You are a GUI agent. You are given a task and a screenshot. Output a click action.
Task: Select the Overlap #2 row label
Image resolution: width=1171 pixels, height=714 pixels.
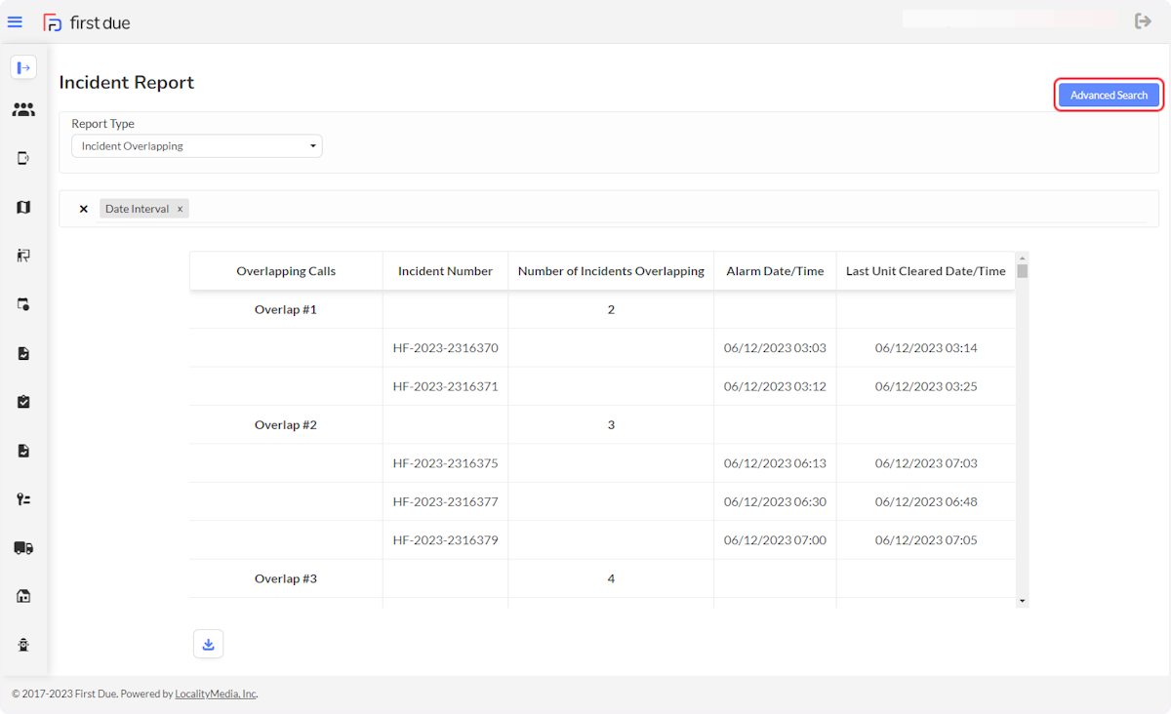pos(286,424)
